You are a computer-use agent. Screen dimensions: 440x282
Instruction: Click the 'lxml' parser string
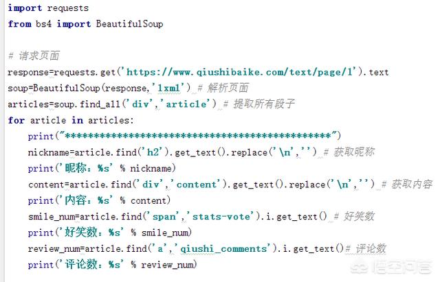[169, 89]
